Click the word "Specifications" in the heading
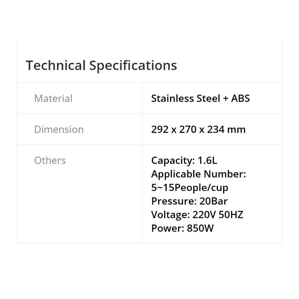Screen dimensions: 299x299 133,65
